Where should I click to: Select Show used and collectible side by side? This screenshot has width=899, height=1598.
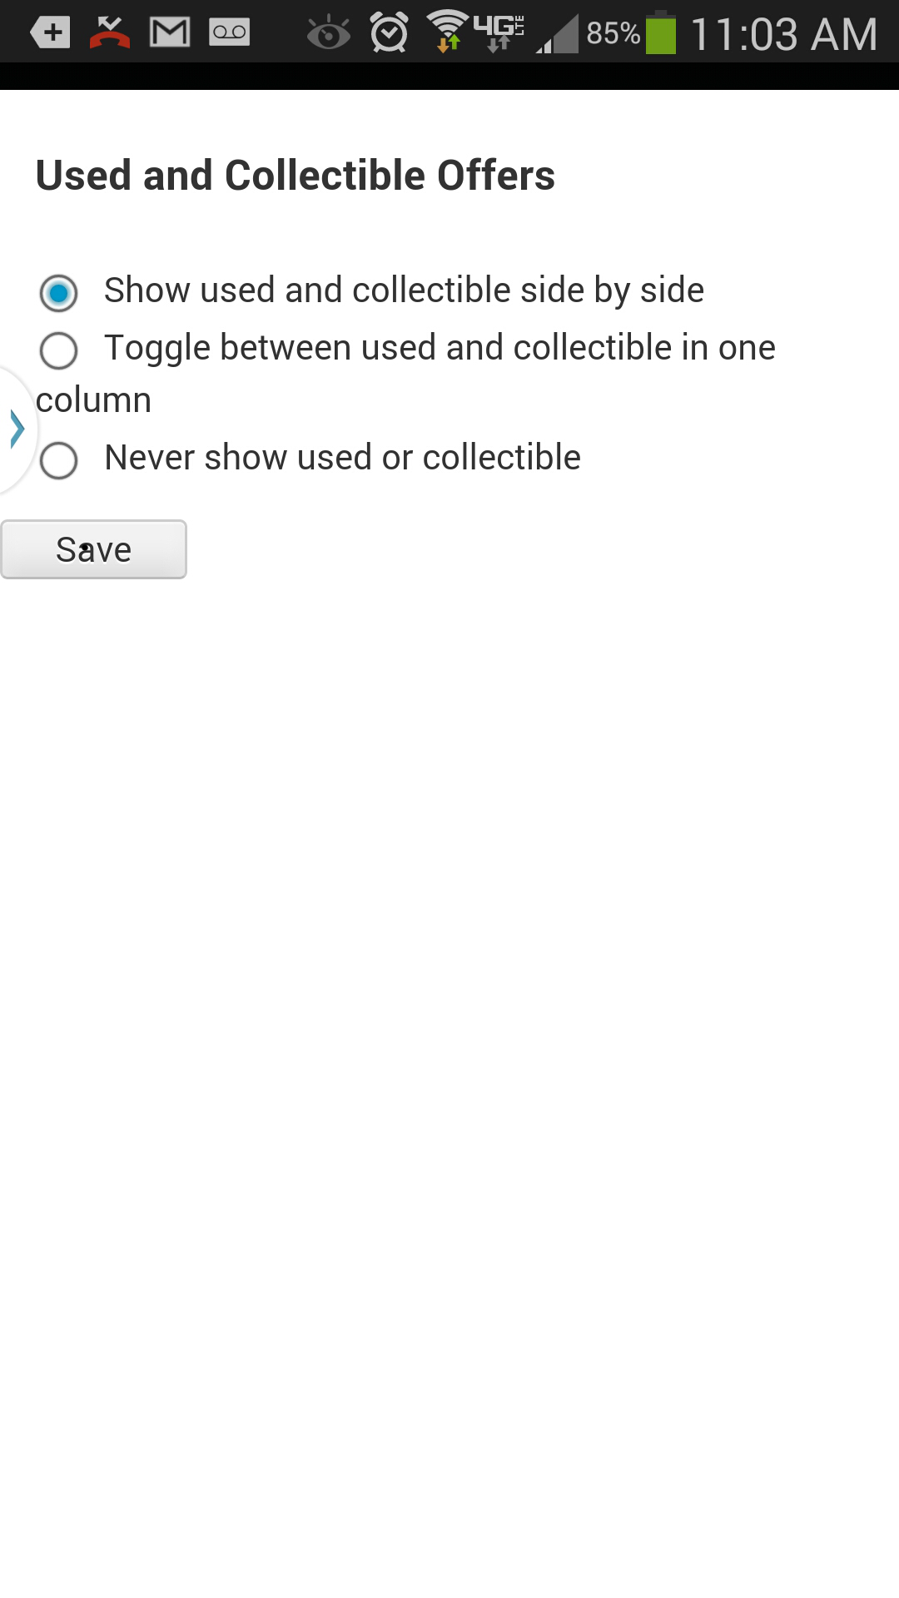pyautogui.click(x=58, y=293)
